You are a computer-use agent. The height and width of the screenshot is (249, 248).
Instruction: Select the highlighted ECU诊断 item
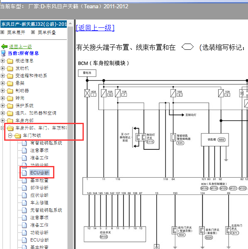point(40,173)
